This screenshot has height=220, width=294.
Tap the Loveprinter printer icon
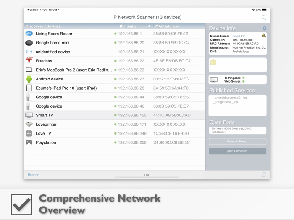29,124
